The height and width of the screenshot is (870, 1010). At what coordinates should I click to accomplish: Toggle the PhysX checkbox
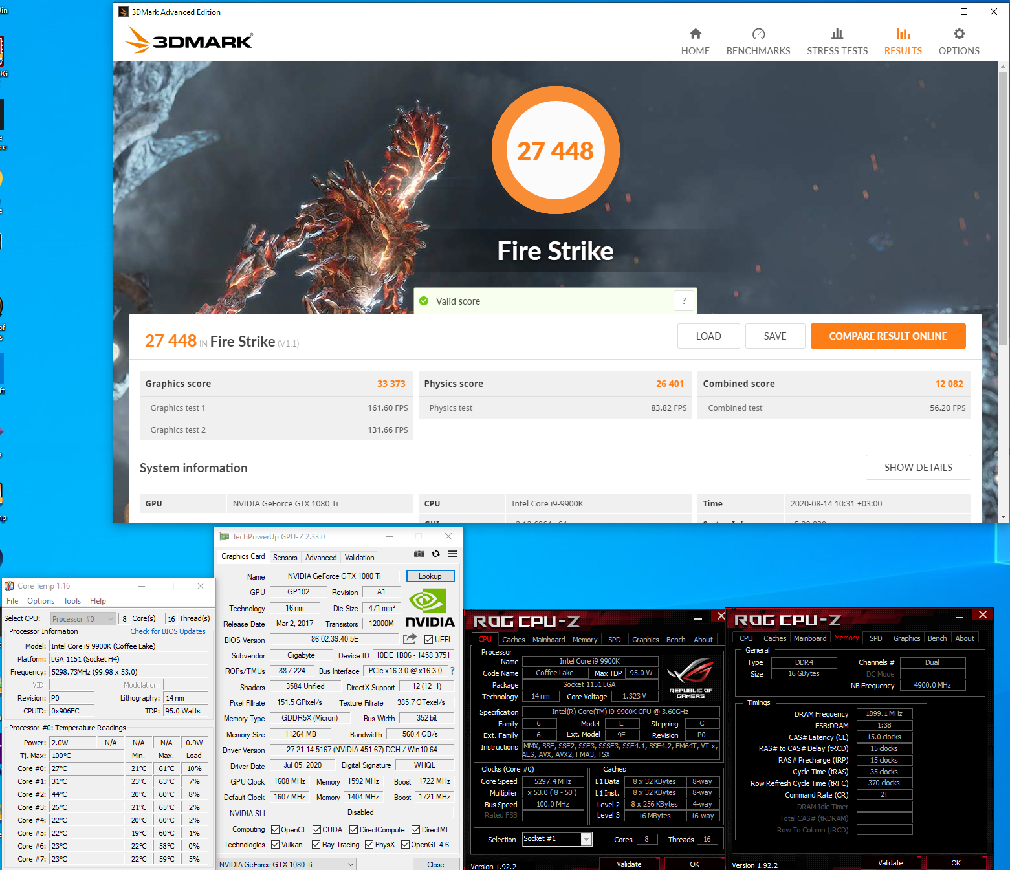click(x=369, y=845)
